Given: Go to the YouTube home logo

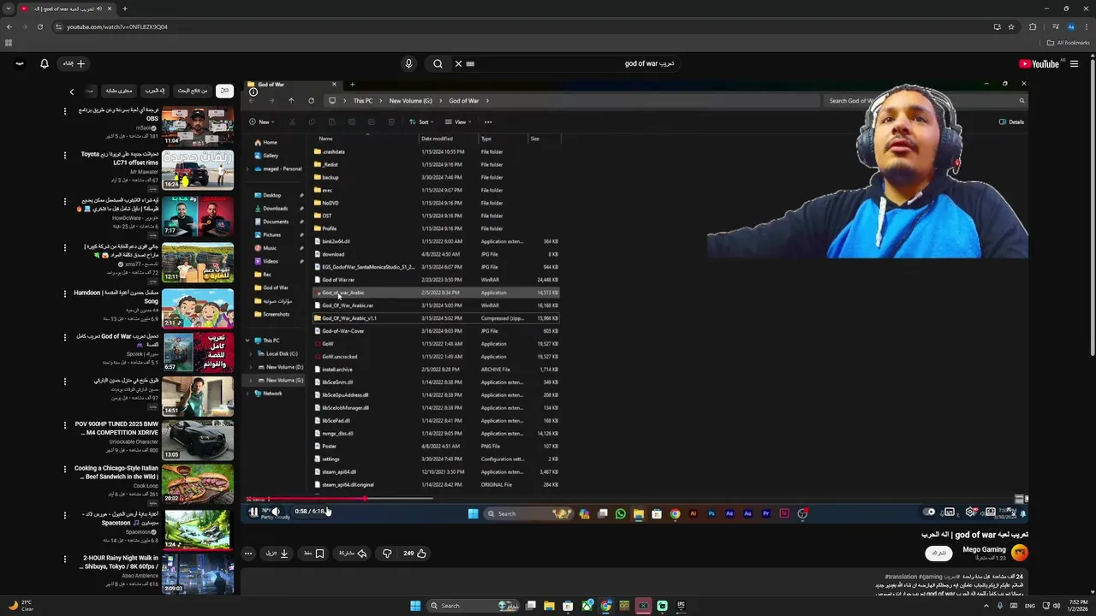Looking at the screenshot, I should click(x=1039, y=63).
